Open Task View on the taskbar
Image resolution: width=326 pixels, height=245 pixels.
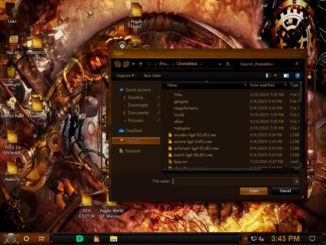coord(42,239)
